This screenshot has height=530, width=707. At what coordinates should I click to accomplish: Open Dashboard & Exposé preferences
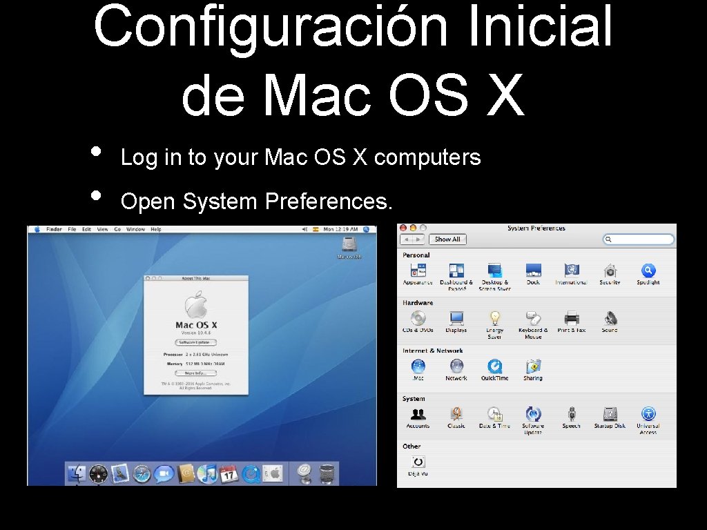[x=456, y=276]
